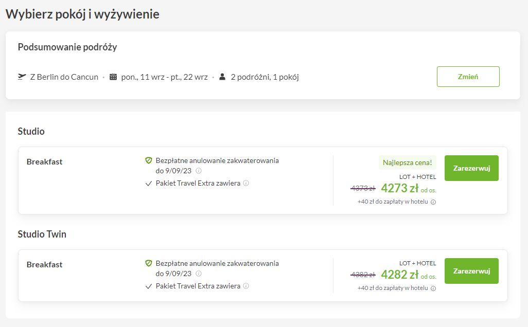
Task: Click checkmark icon for Studio Travel Extra
Action: 149,184
